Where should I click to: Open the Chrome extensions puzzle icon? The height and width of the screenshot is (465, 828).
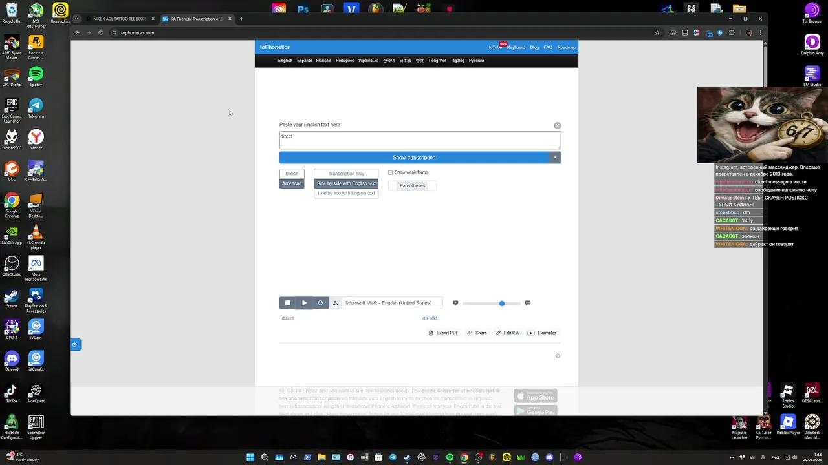732,32
